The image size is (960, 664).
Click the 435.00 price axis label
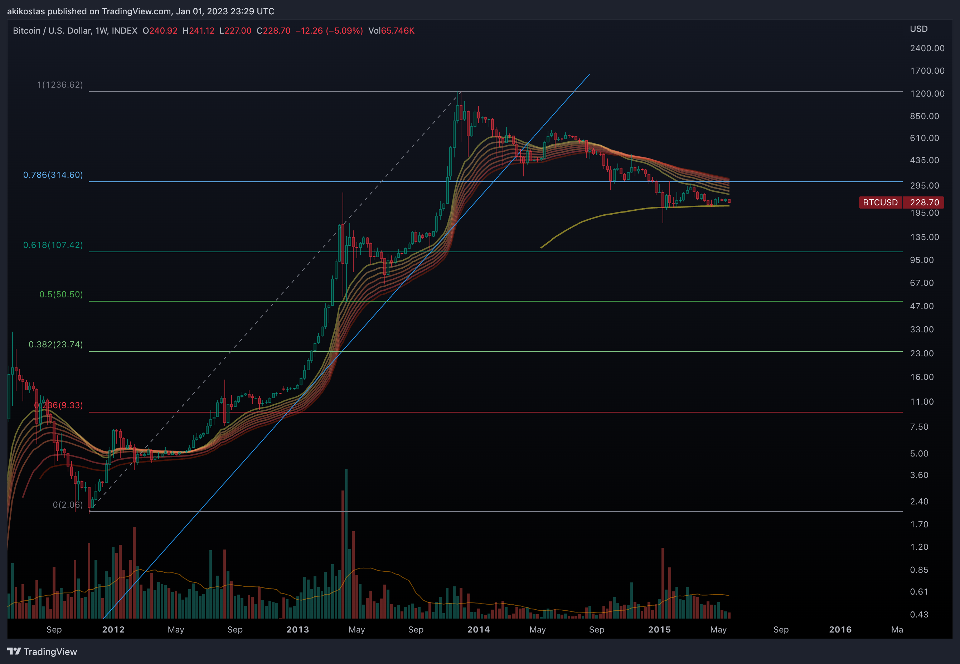click(x=925, y=160)
